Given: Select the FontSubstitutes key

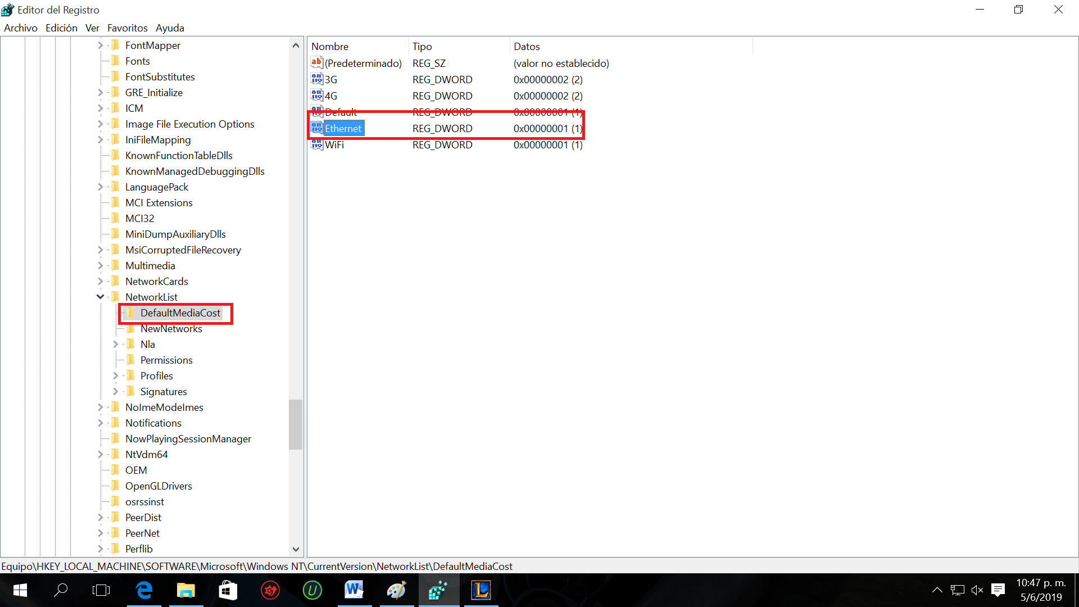Looking at the screenshot, I should click(x=160, y=77).
